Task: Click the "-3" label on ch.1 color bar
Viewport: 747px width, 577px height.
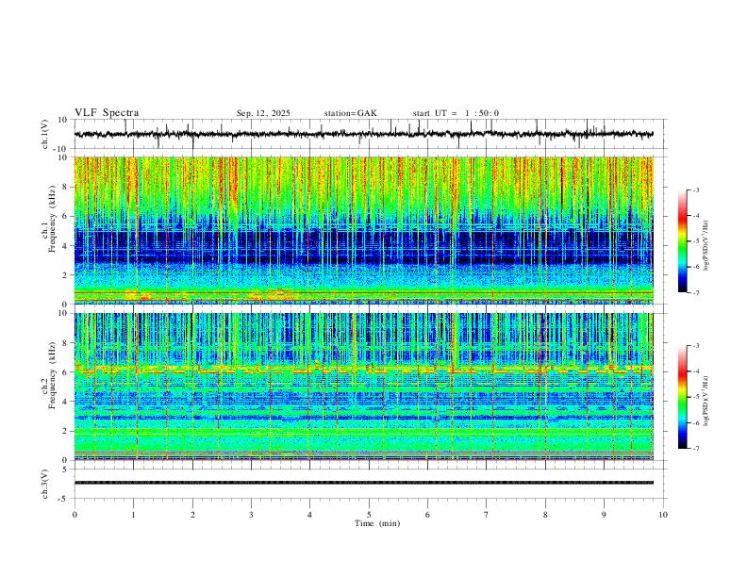Action: [696, 190]
